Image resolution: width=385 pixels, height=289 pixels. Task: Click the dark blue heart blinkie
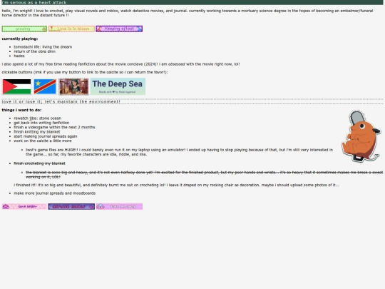pyautogui.click(x=71, y=206)
